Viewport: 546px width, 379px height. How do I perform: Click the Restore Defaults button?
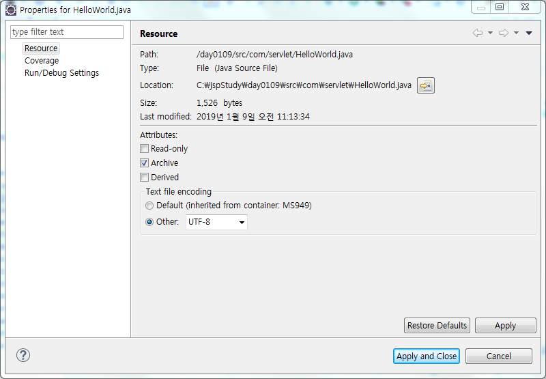click(437, 325)
